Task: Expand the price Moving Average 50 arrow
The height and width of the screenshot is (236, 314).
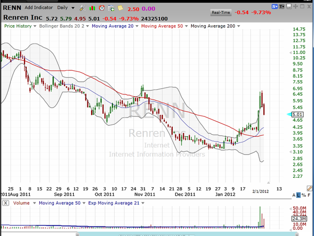Action: click(x=186, y=26)
